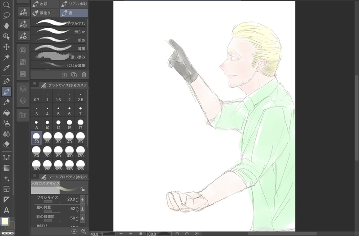The image size is (359, 236).
Task: Open the film strip animation panel icon
Action: 23,74
